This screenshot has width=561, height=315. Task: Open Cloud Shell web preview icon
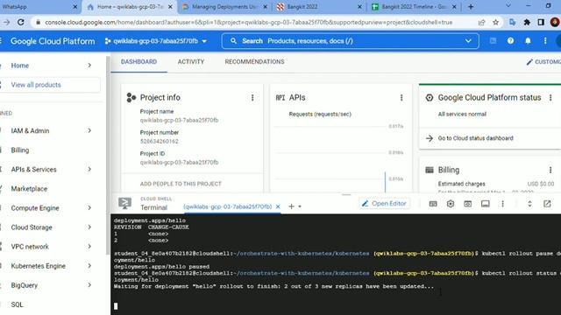[x=467, y=204]
